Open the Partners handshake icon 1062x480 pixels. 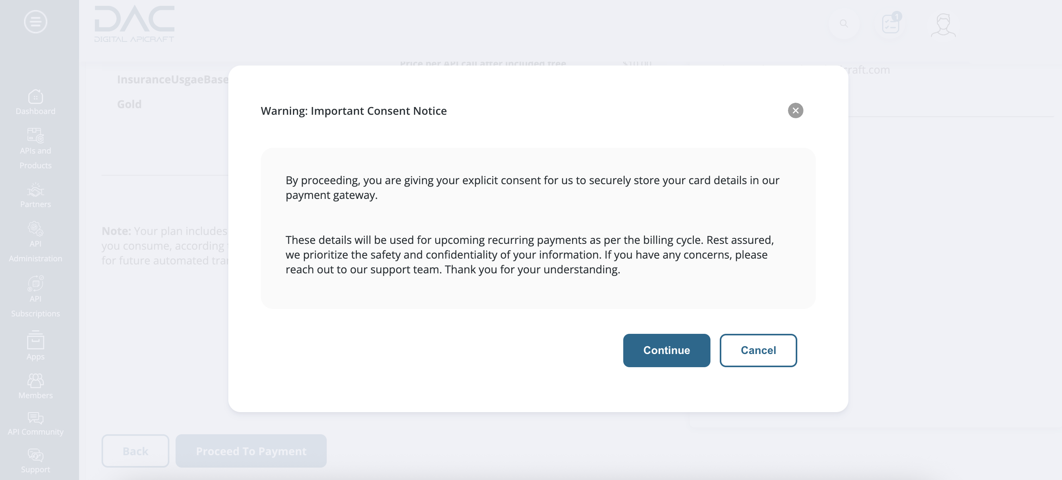(35, 190)
